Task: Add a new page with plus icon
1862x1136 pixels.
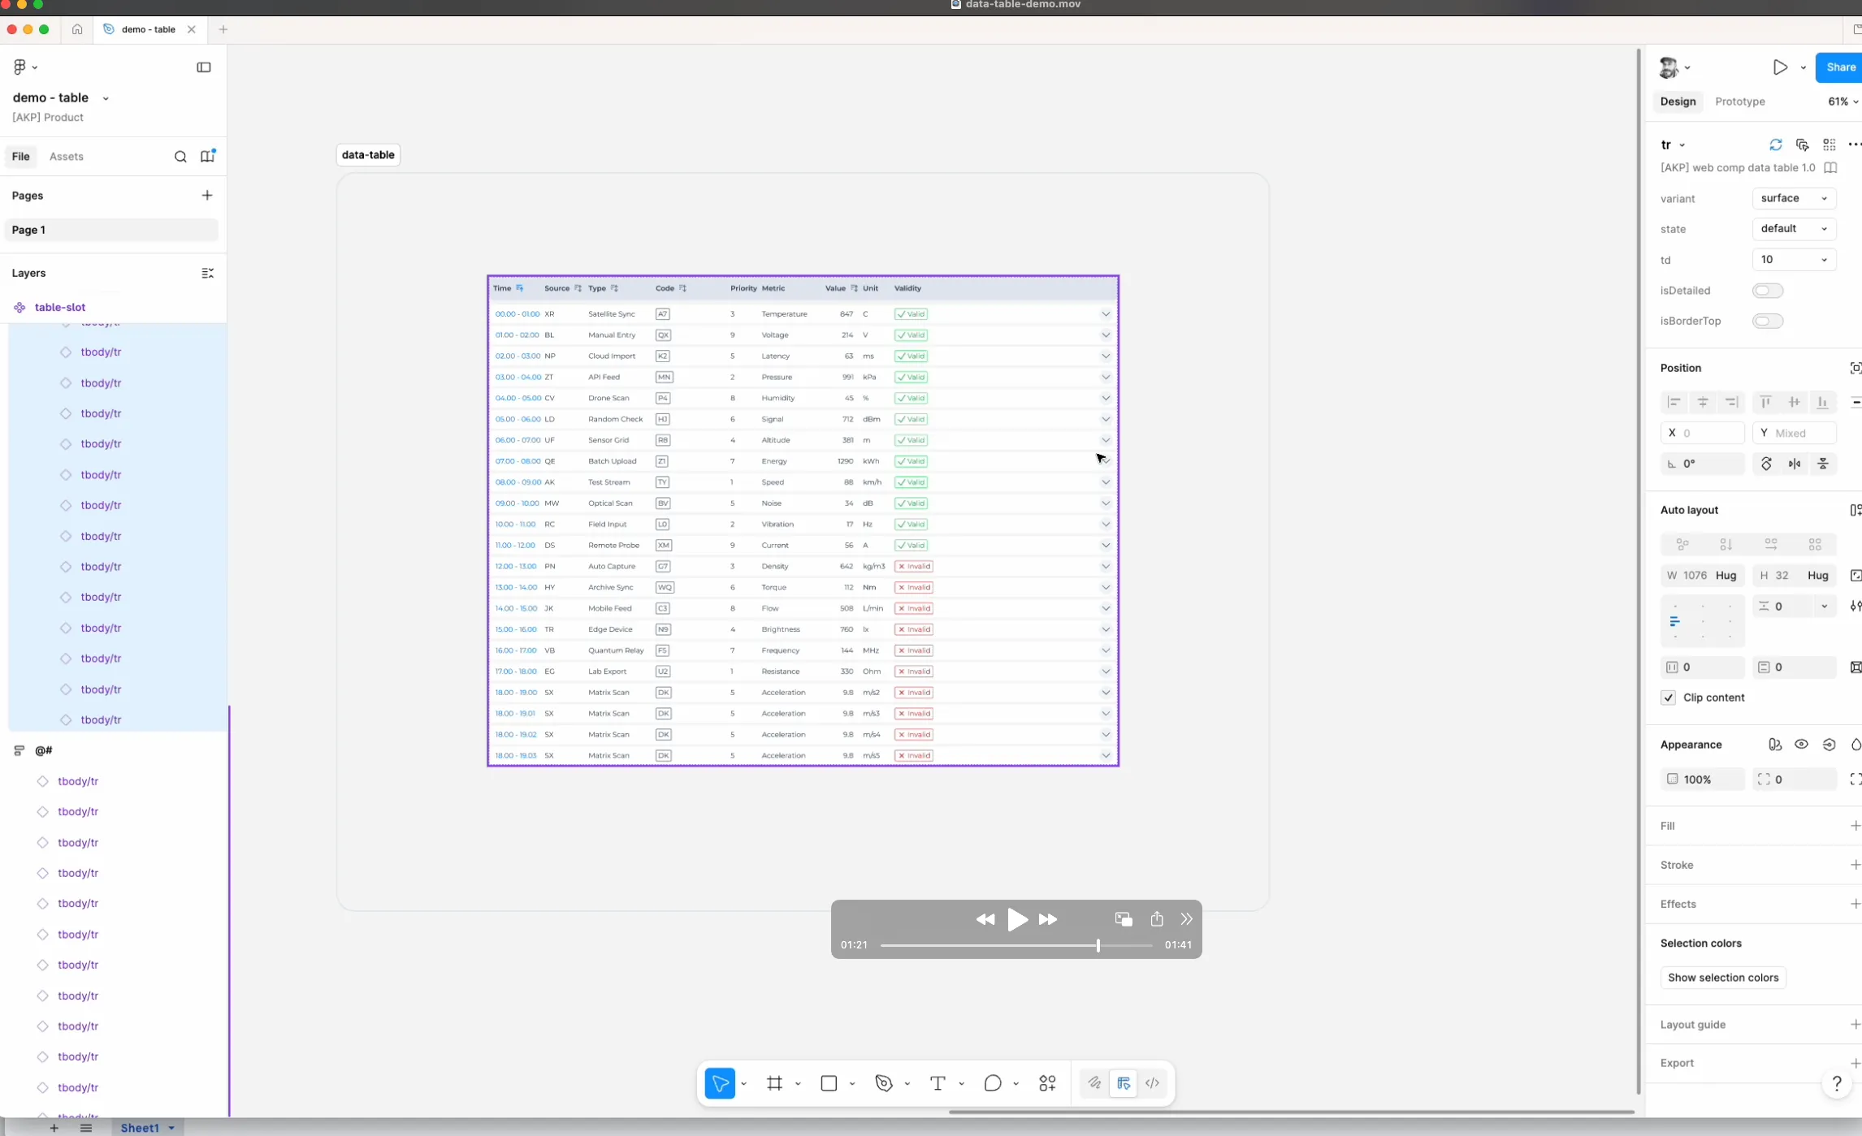Action: [x=207, y=196]
